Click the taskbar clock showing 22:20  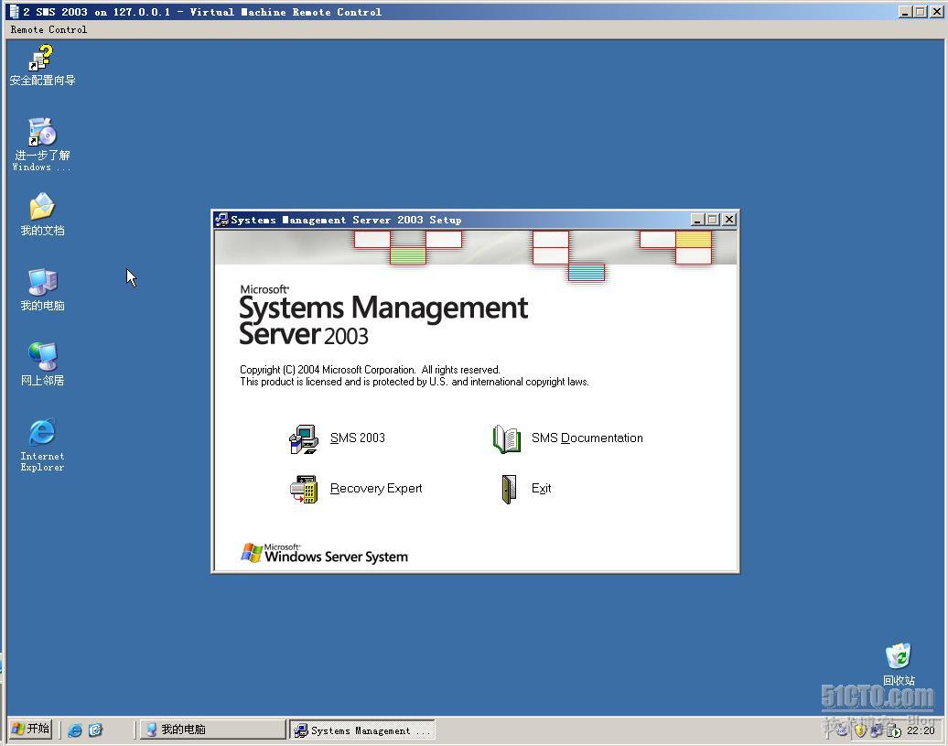tap(921, 730)
